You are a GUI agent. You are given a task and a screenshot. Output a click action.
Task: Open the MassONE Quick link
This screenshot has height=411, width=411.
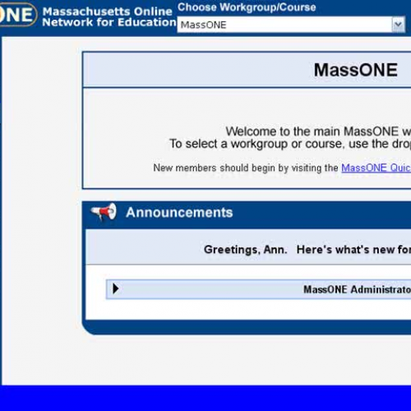[376, 168]
